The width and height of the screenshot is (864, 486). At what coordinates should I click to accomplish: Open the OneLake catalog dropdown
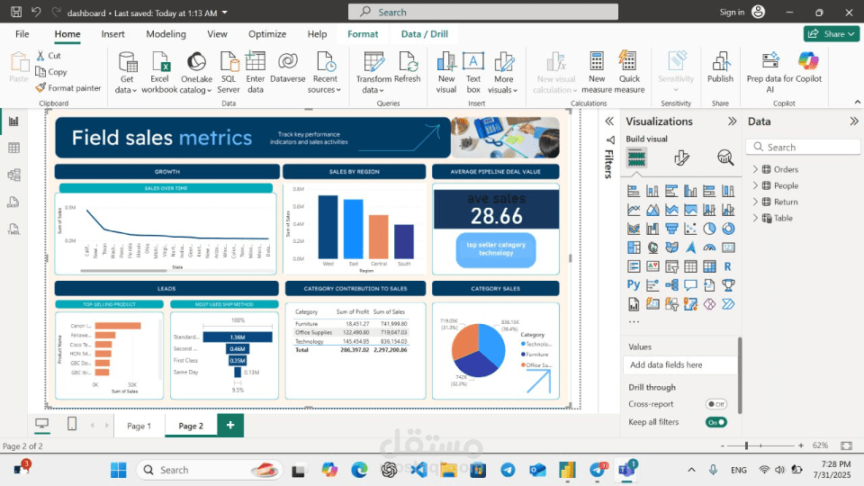pyautogui.click(x=195, y=73)
